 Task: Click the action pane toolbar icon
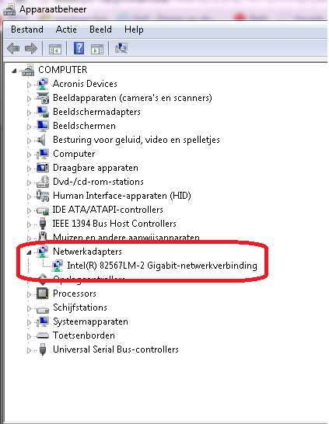pyautogui.click(x=97, y=49)
